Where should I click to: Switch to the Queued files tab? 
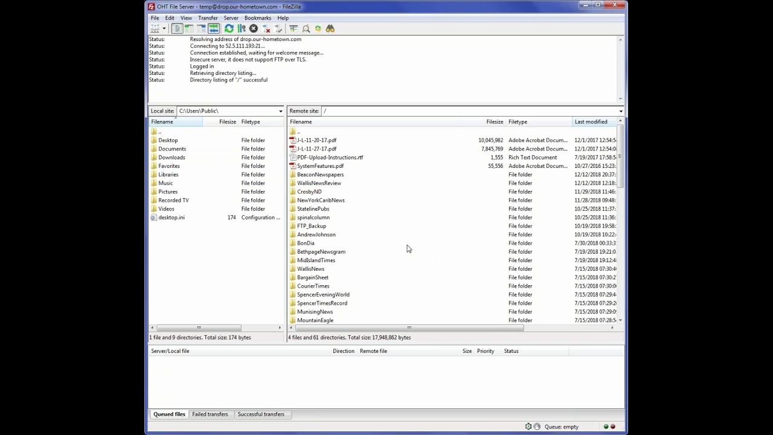coord(169,414)
